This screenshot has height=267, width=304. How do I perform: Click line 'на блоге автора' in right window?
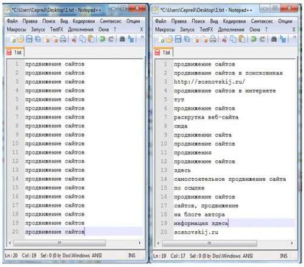199,214
